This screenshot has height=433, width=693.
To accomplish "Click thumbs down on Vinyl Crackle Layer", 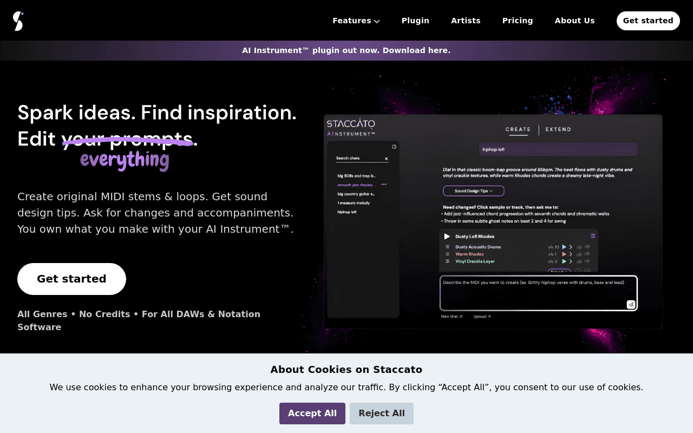I will click(587, 261).
